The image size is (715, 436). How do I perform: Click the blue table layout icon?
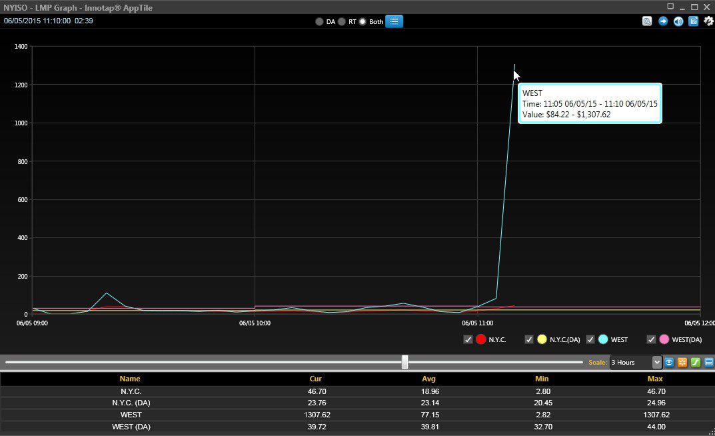[x=708, y=362]
